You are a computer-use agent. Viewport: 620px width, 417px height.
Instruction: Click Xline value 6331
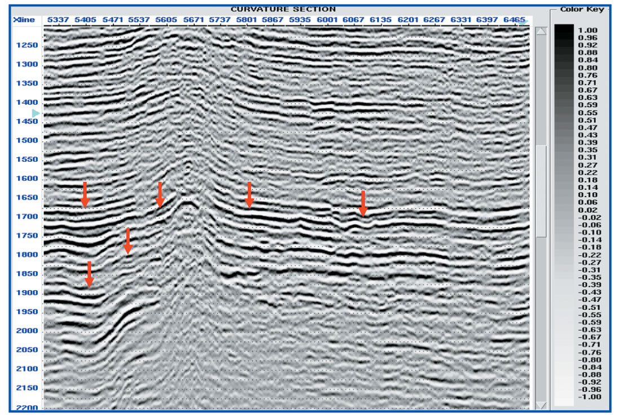pos(460,20)
